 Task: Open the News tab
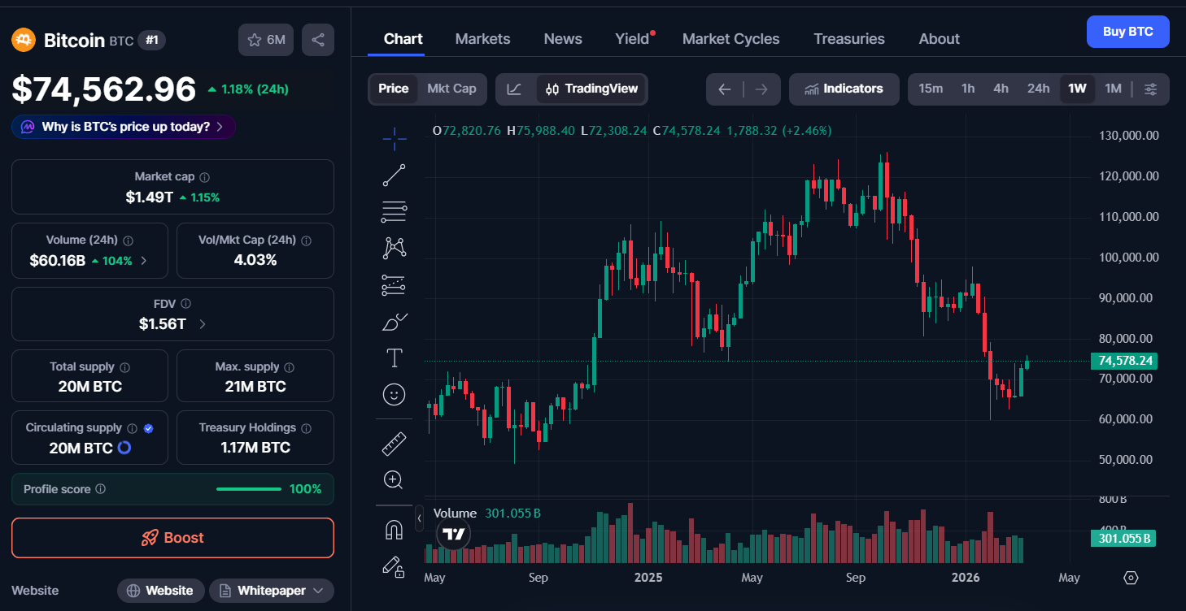pyautogui.click(x=563, y=39)
